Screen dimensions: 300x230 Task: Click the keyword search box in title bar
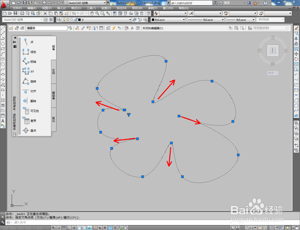(x=191, y=3)
